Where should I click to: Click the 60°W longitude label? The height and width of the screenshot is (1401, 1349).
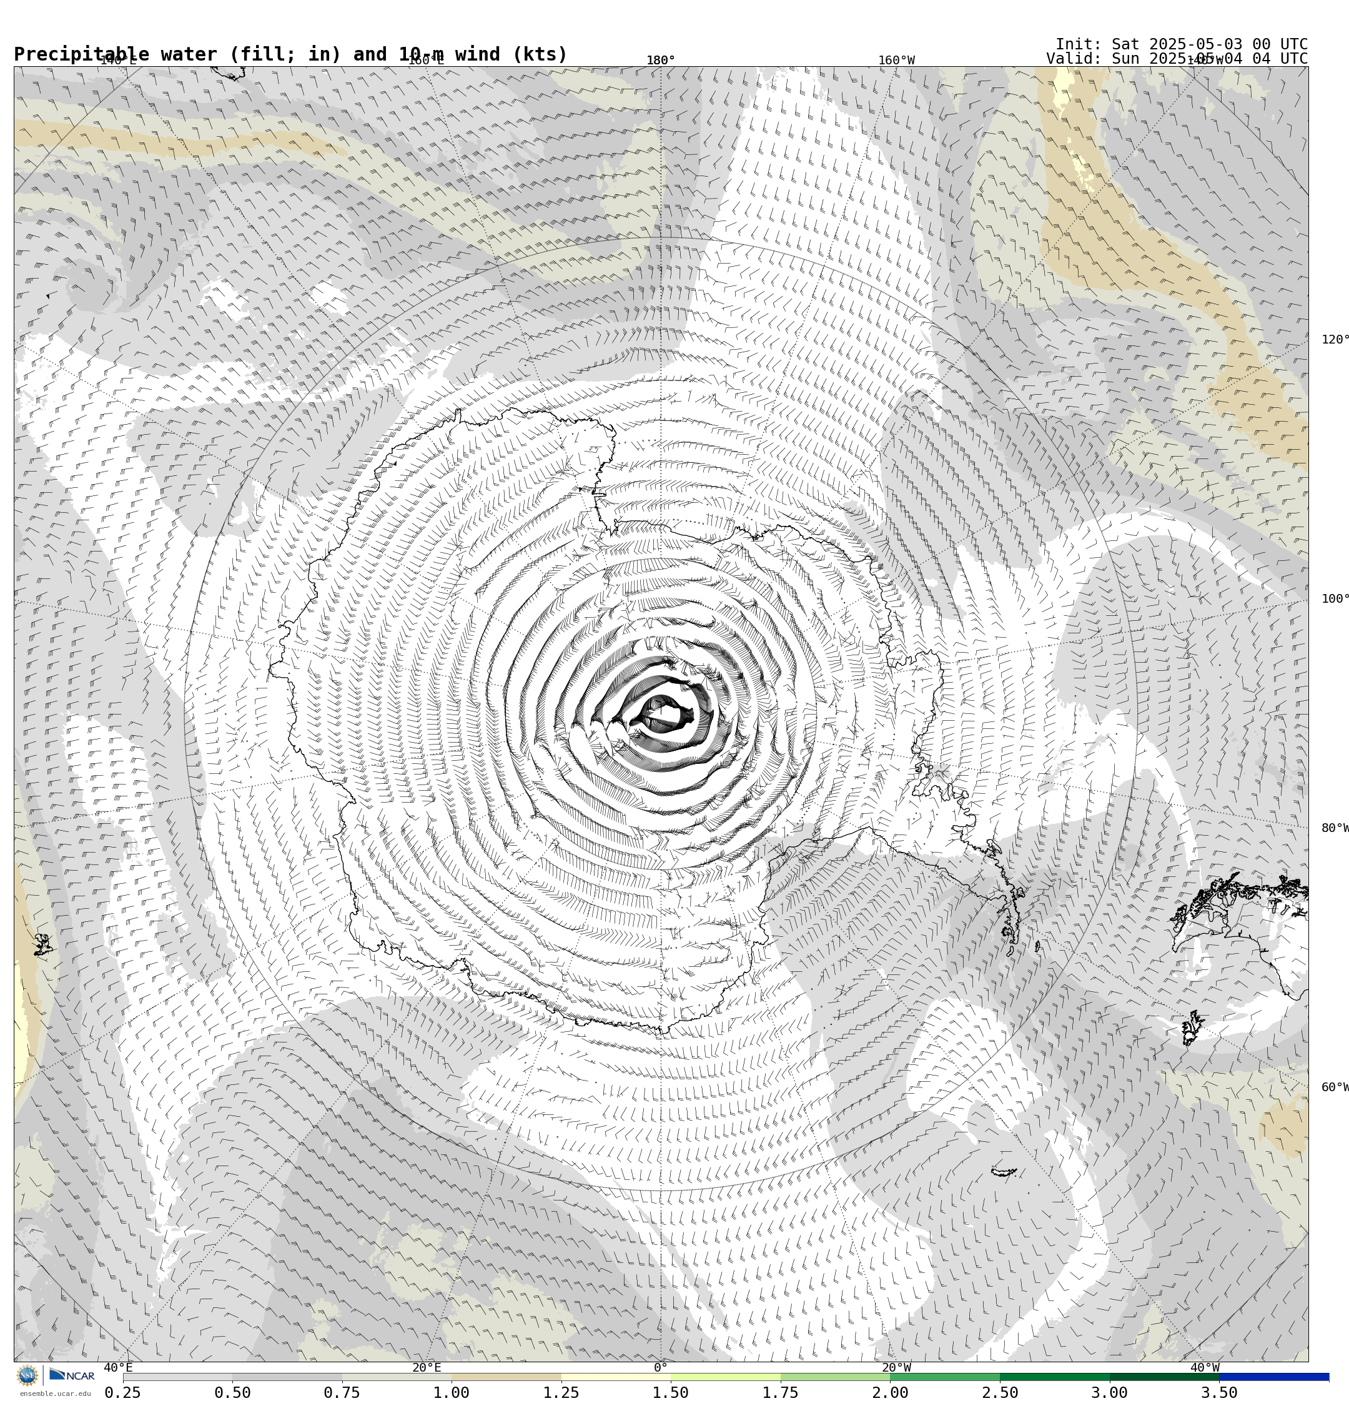1334,1087
